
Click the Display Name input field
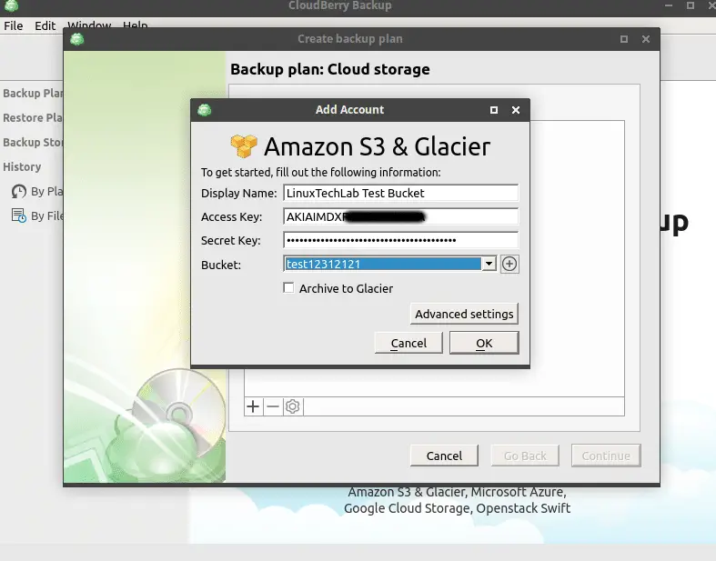click(401, 193)
